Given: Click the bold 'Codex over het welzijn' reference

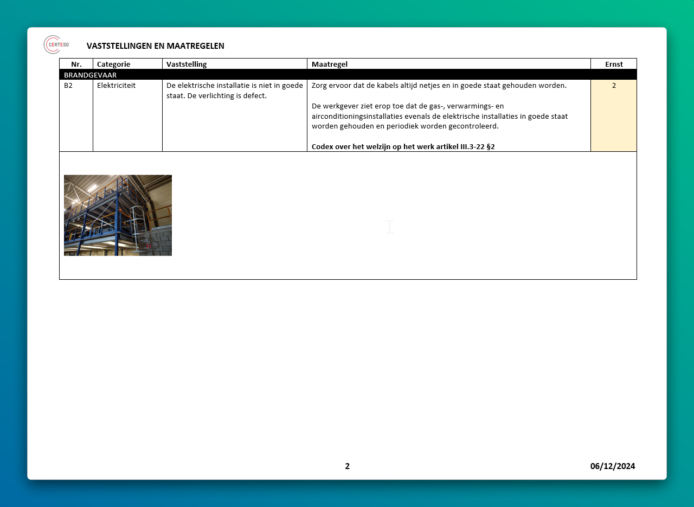Looking at the screenshot, I should (403, 146).
